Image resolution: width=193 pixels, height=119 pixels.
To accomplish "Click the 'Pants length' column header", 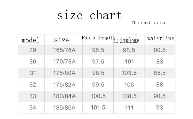I will (x=98, y=38).
